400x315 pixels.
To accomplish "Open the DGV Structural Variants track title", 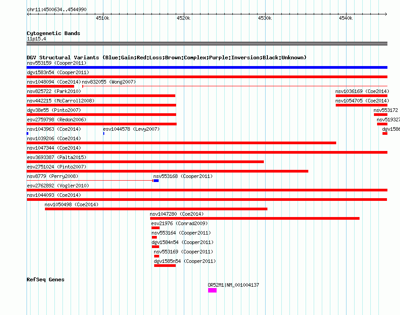I will [166, 58].
